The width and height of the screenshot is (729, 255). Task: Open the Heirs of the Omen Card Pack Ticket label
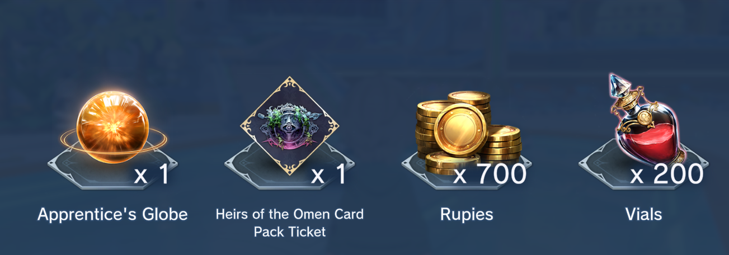click(290, 223)
